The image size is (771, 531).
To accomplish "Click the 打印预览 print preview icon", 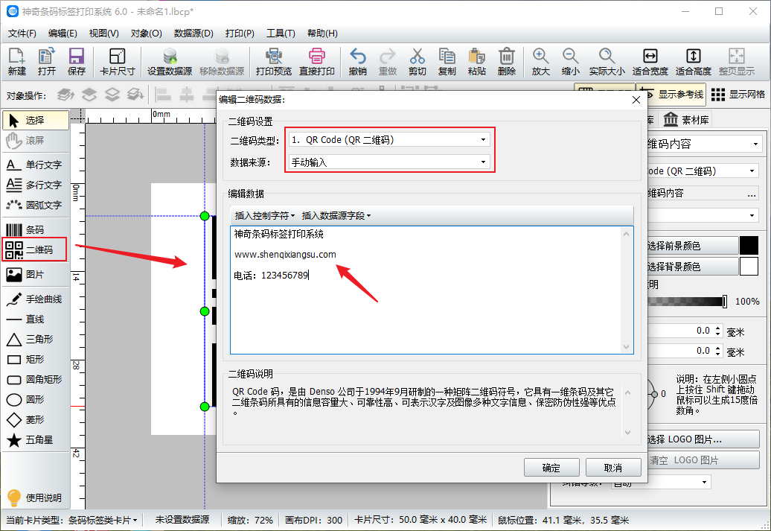I will pyautogui.click(x=274, y=62).
